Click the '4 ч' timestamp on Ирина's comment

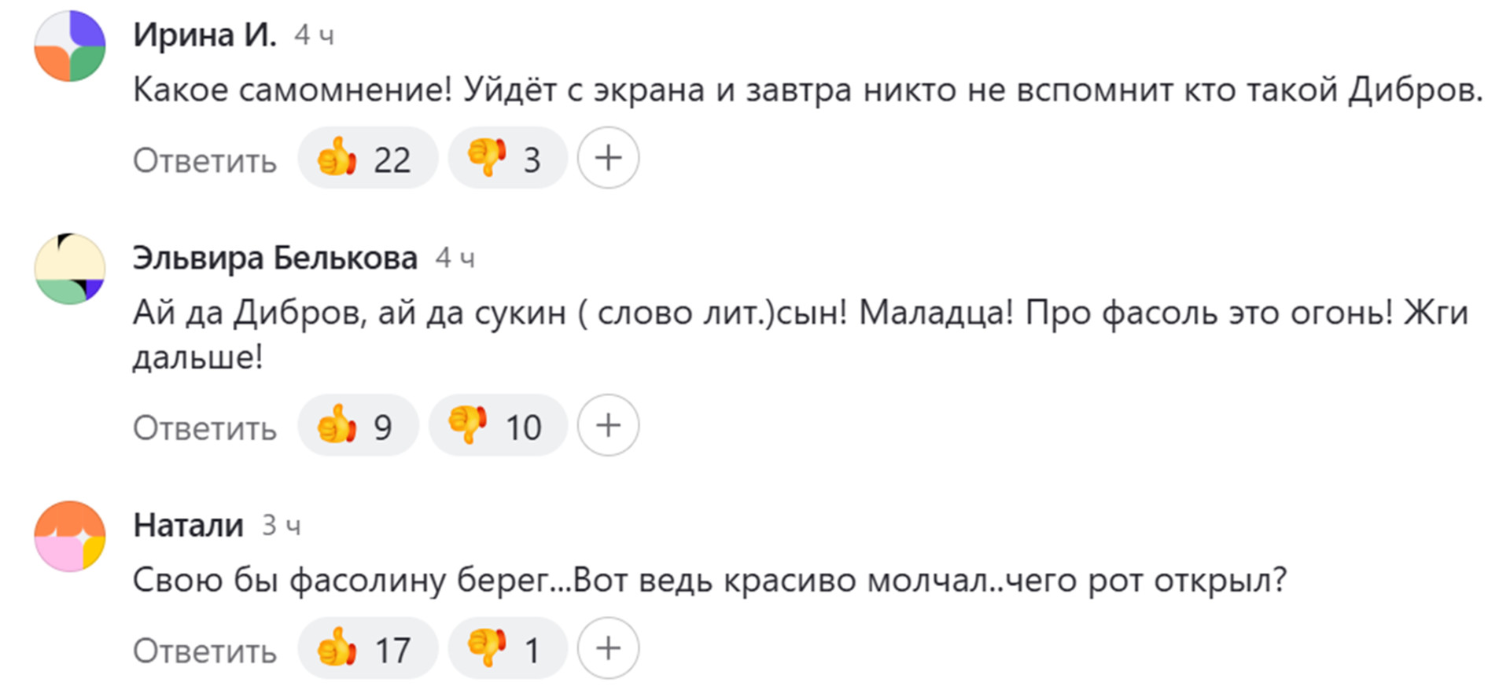point(314,35)
